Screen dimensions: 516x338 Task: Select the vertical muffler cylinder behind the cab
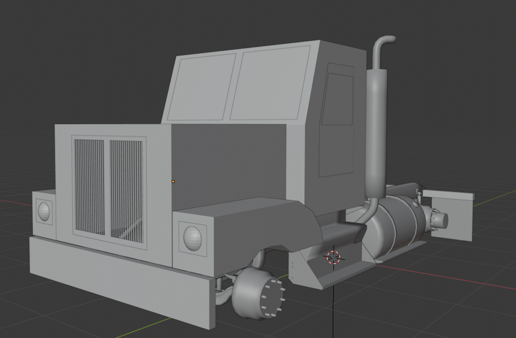(376, 133)
